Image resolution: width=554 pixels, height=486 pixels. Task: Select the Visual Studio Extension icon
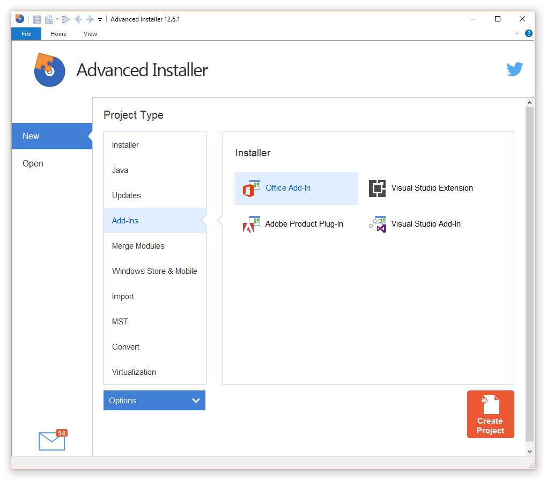378,188
